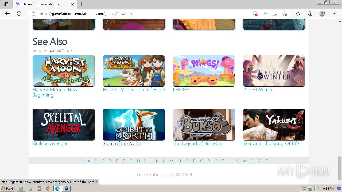Screen dimensions: 342x192
Task: Open tab actions menu icon
Action: [6, 4]
